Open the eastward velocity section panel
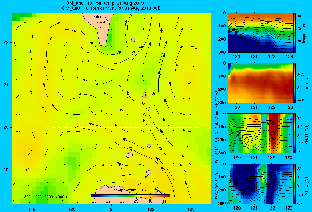 [x=260, y=184]
